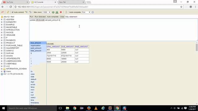Image resolution: width=198 pixels, height=111 pixels.
Task: Select the UPDATEDELETE tree item
Action: pyautogui.click(x=13, y=59)
